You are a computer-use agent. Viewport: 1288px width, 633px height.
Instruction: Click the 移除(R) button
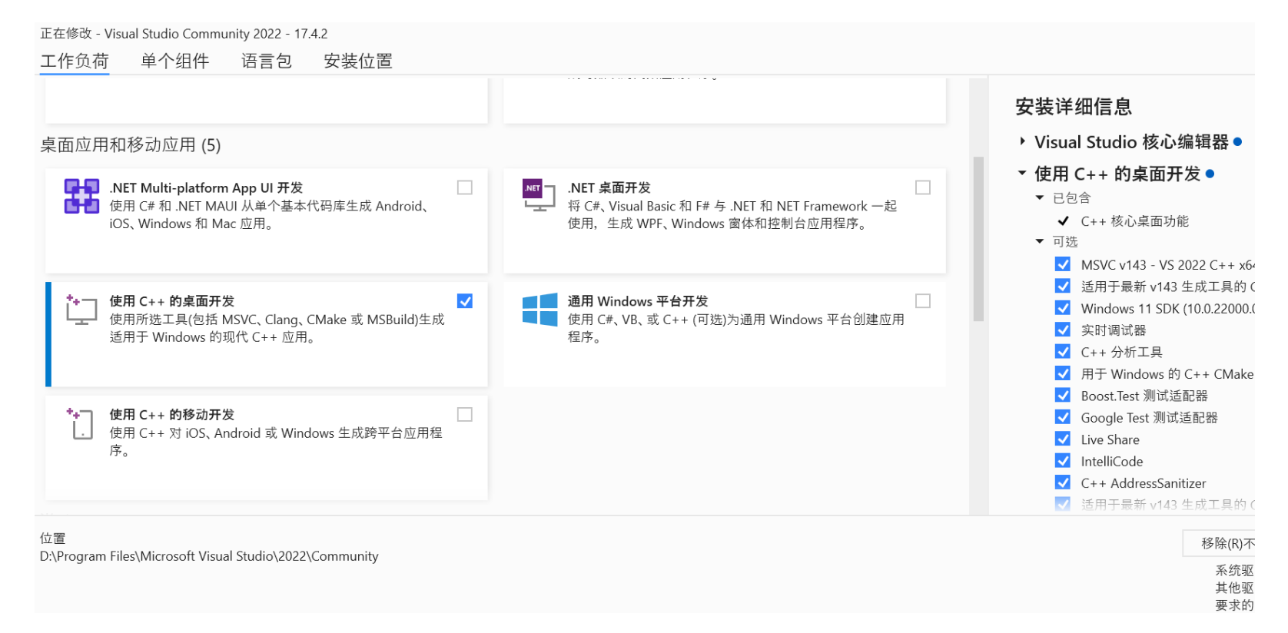coord(1219,543)
